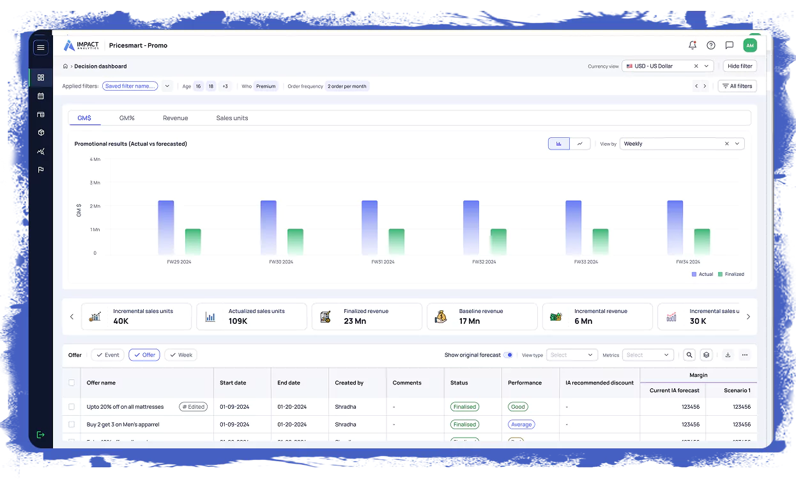The image size is (796, 479).
Task: Tick the checkbox for the Men's apparel offer
Action: [72, 424]
